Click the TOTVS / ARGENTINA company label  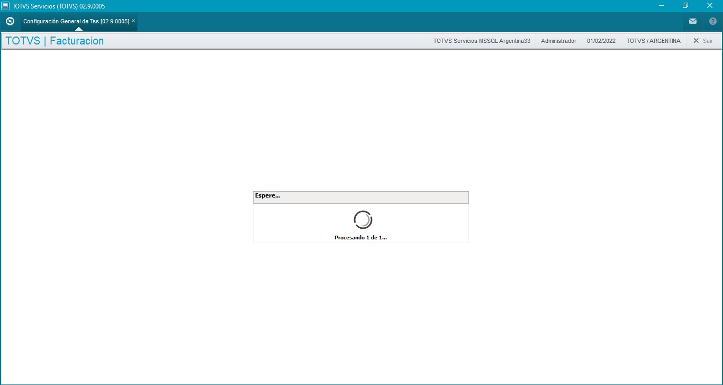click(653, 41)
